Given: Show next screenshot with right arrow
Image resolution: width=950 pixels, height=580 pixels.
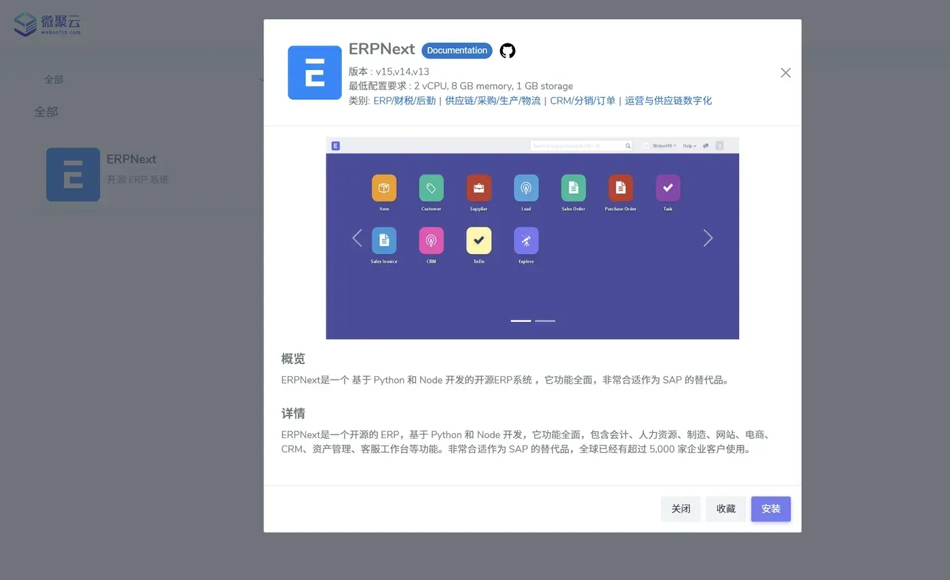Looking at the screenshot, I should [708, 238].
